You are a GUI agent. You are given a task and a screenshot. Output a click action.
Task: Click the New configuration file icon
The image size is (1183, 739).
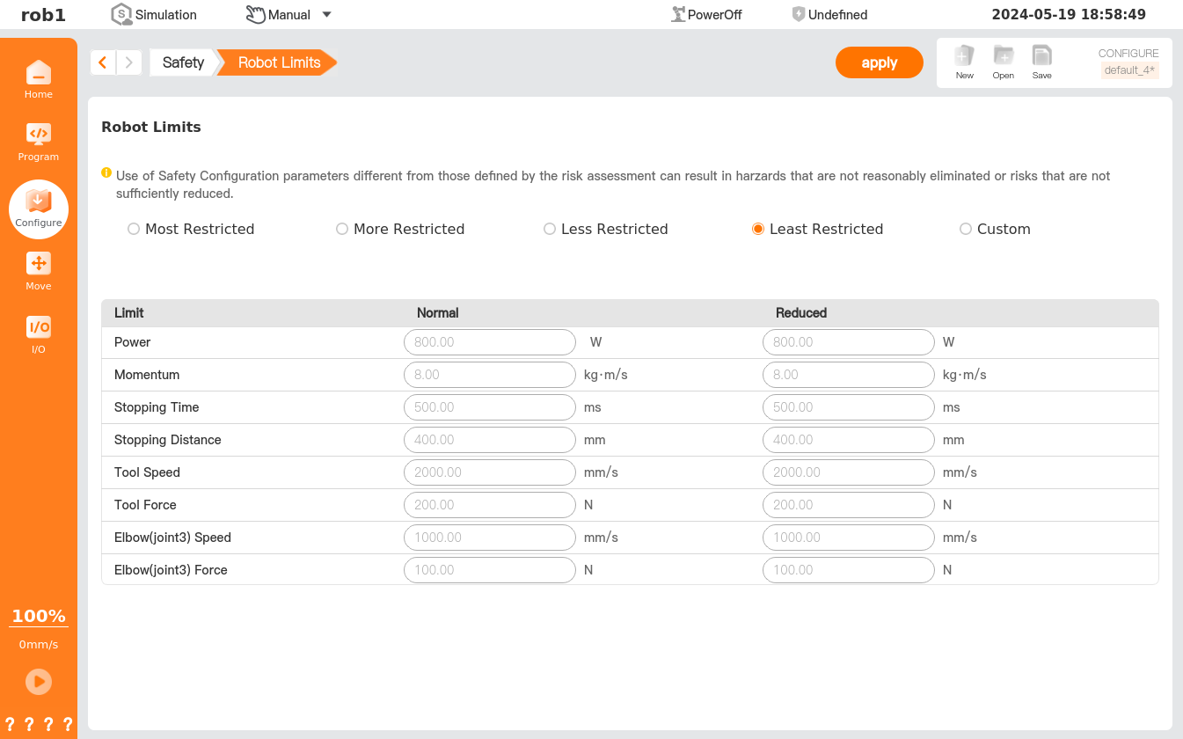(965, 57)
